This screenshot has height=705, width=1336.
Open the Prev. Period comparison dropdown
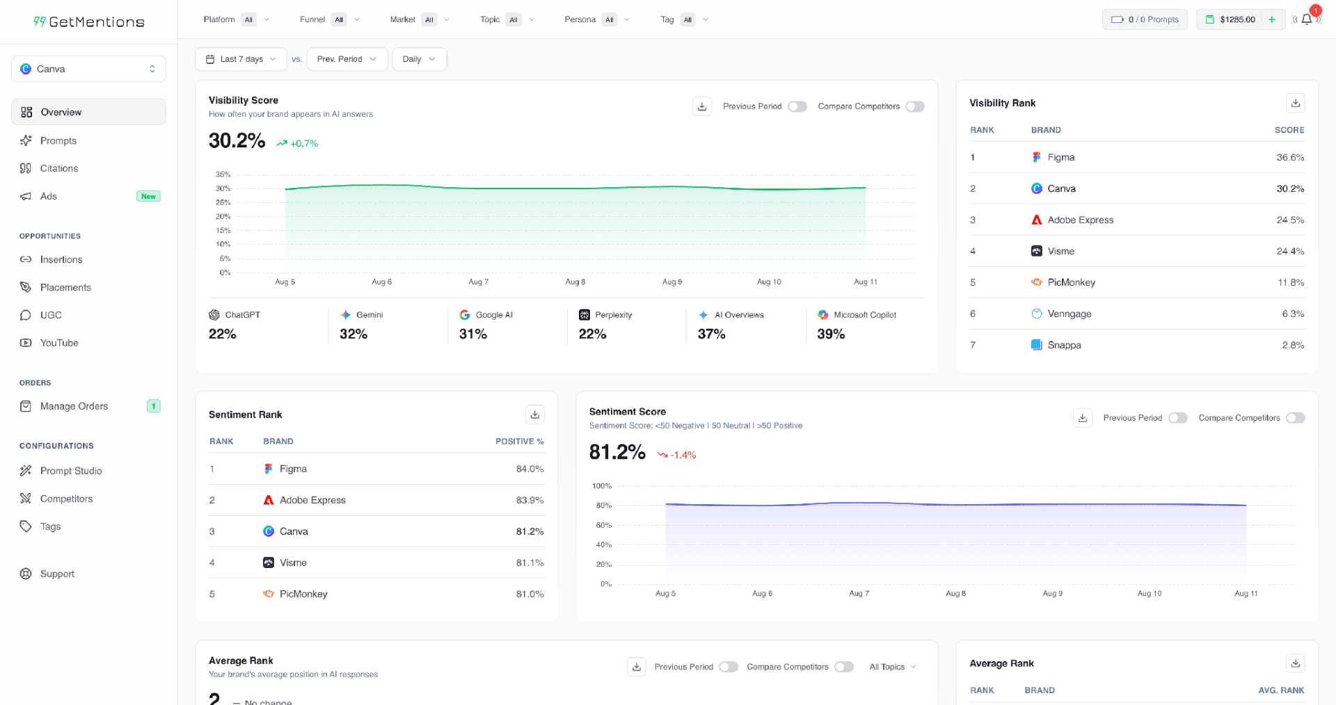click(347, 59)
